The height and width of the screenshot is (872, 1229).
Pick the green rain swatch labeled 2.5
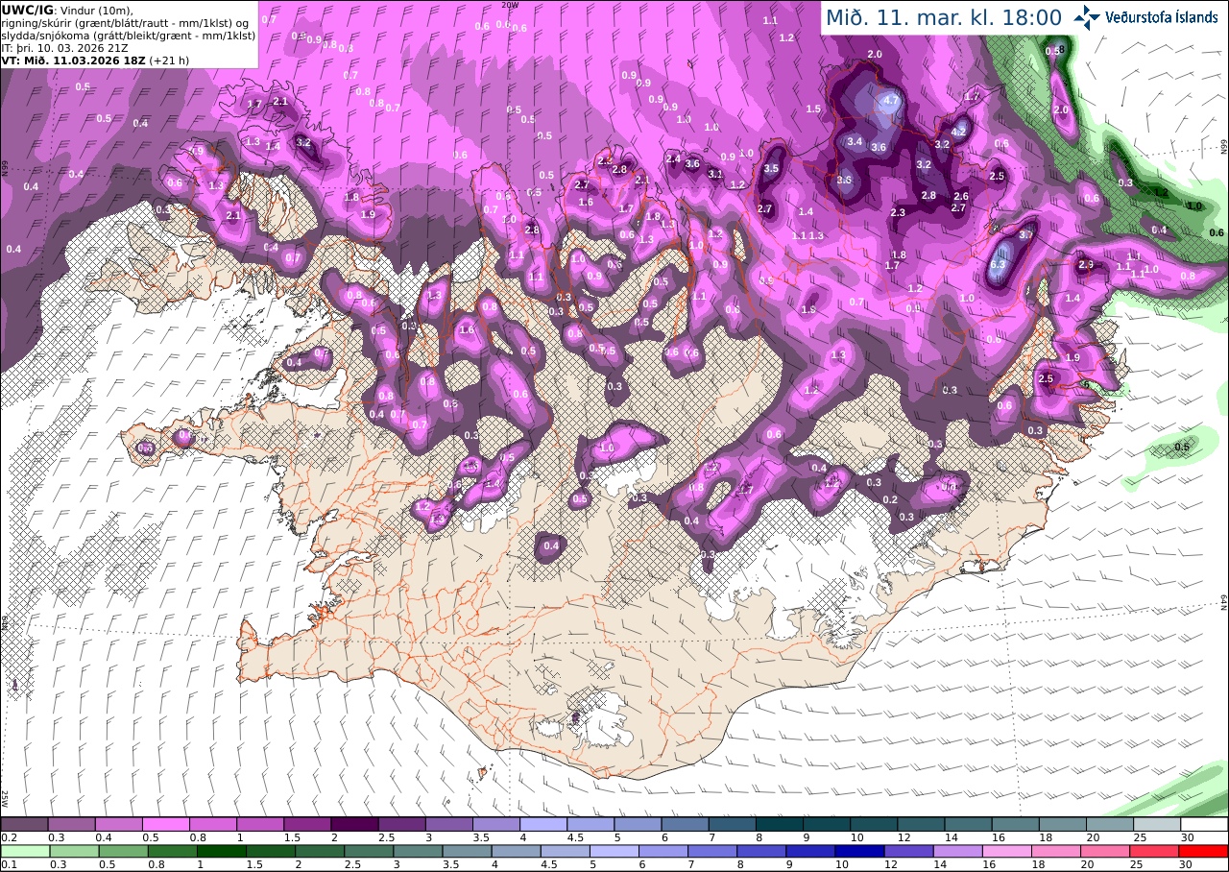coord(369,851)
